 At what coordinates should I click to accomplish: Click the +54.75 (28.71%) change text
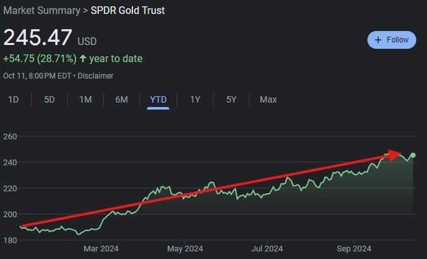pos(40,58)
